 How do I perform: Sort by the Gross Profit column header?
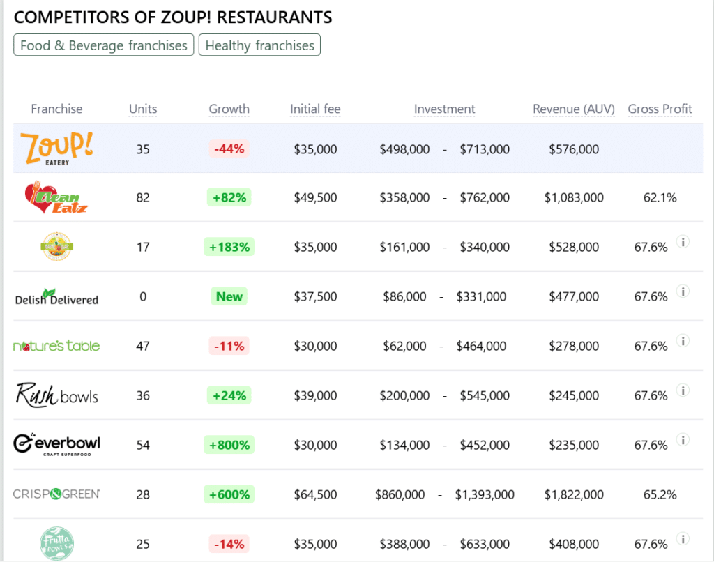(x=660, y=109)
